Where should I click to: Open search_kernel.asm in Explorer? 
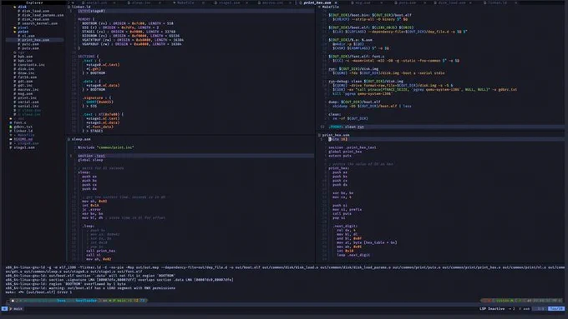39,23
